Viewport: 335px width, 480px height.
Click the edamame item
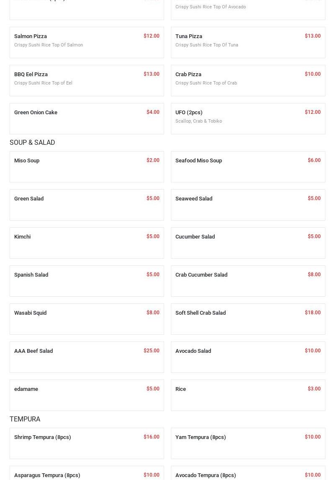(x=87, y=395)
